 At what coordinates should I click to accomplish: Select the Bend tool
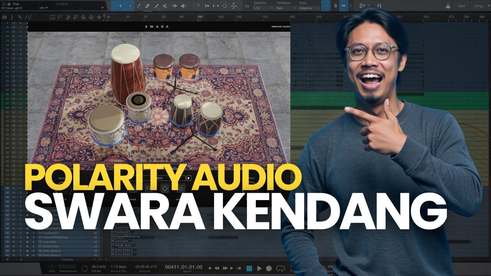click(x=174, y=6)
